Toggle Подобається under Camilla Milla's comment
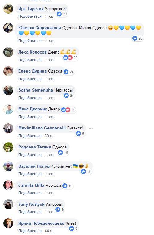Viewport: 154px width, 235px height. pos(30,193)
